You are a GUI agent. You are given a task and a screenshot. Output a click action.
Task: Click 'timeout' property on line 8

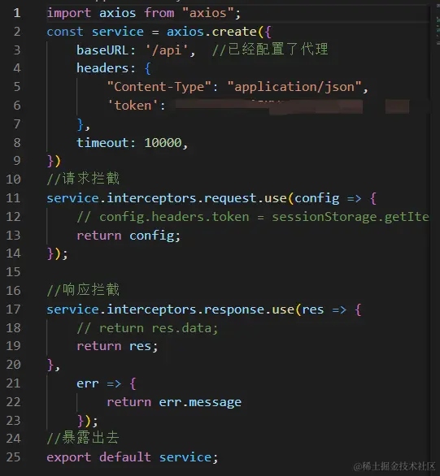[x=102, y=143]
